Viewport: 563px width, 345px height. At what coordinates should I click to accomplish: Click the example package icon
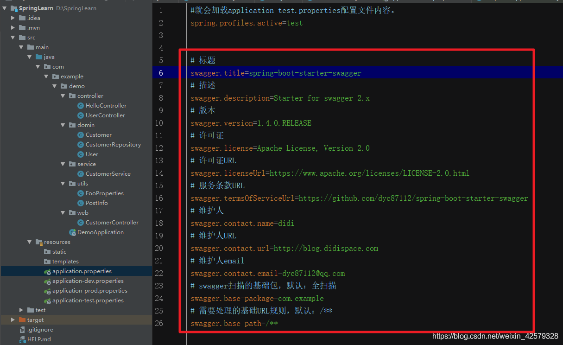point(56,77)
